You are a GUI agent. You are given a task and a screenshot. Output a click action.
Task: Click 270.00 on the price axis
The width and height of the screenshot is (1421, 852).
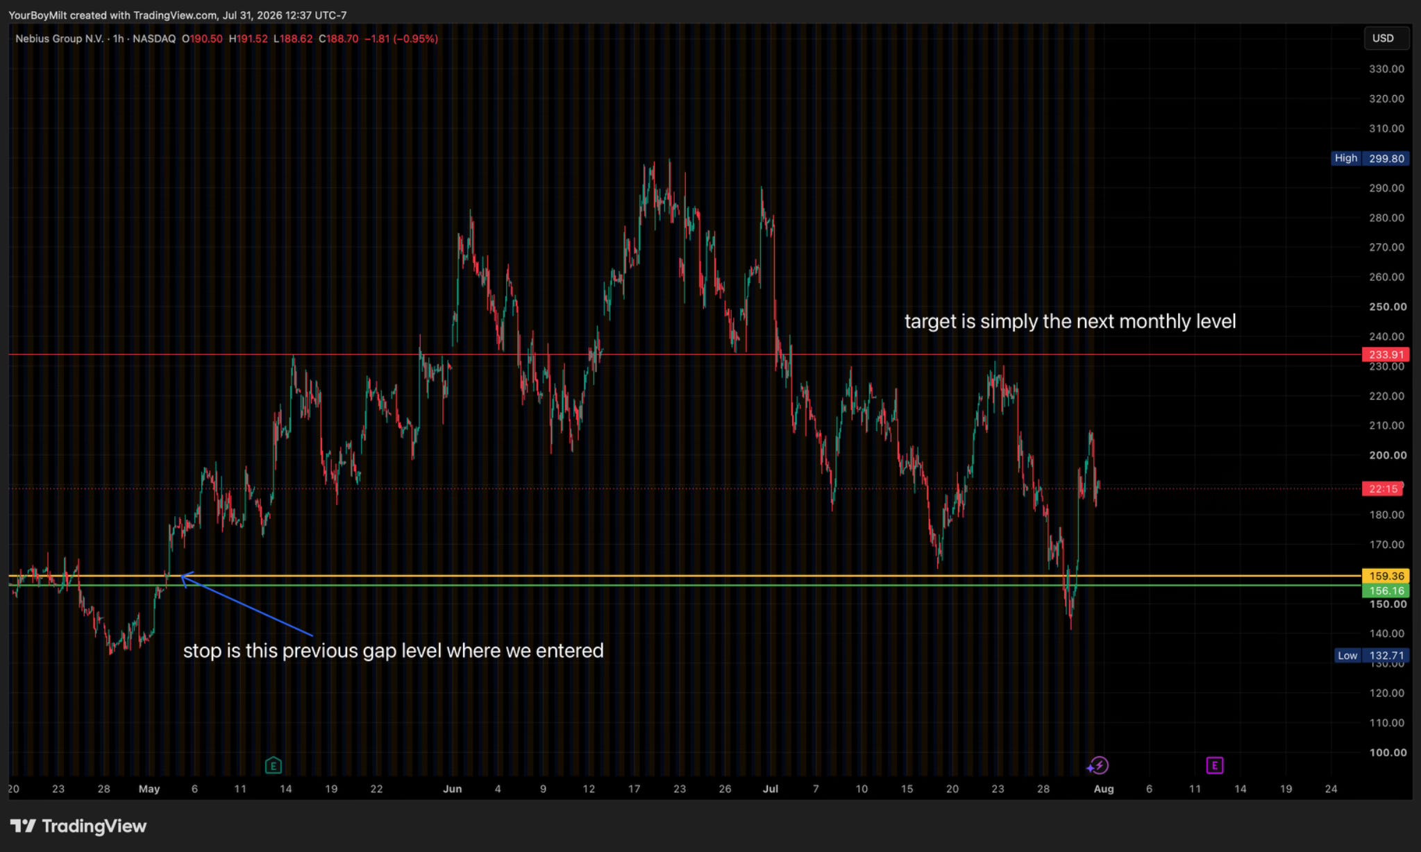tap(1386, 247)
